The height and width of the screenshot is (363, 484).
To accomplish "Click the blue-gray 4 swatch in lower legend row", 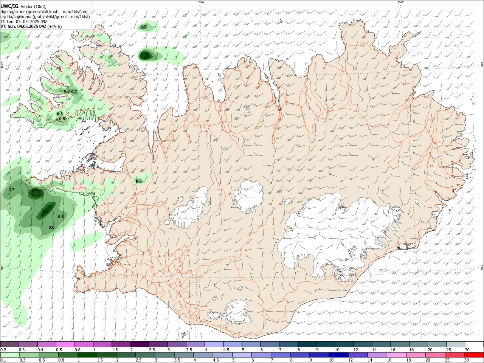I will pos(203,355).
